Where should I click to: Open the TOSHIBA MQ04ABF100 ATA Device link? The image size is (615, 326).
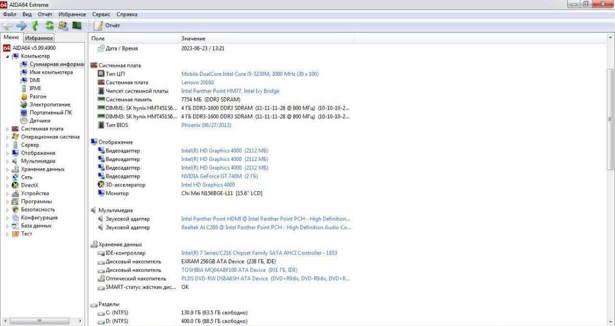coord(239,270)
